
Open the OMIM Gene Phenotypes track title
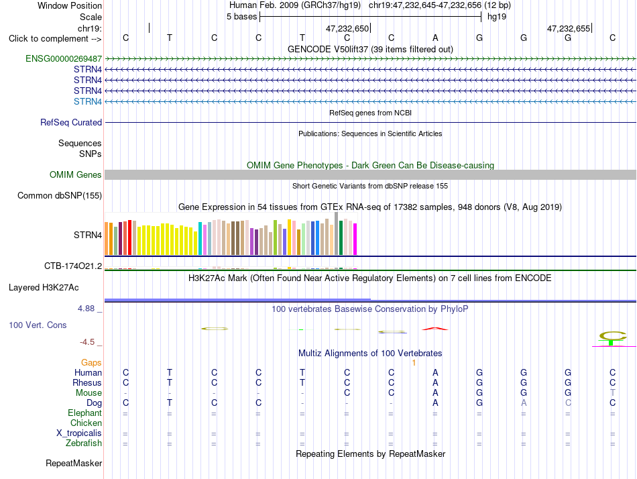tap(370, 165)
